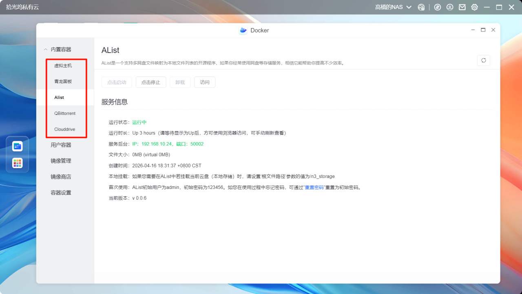Screen dimensions: 522x294
Task: Click the version number v 0.0.6
Action: point(139,198)
